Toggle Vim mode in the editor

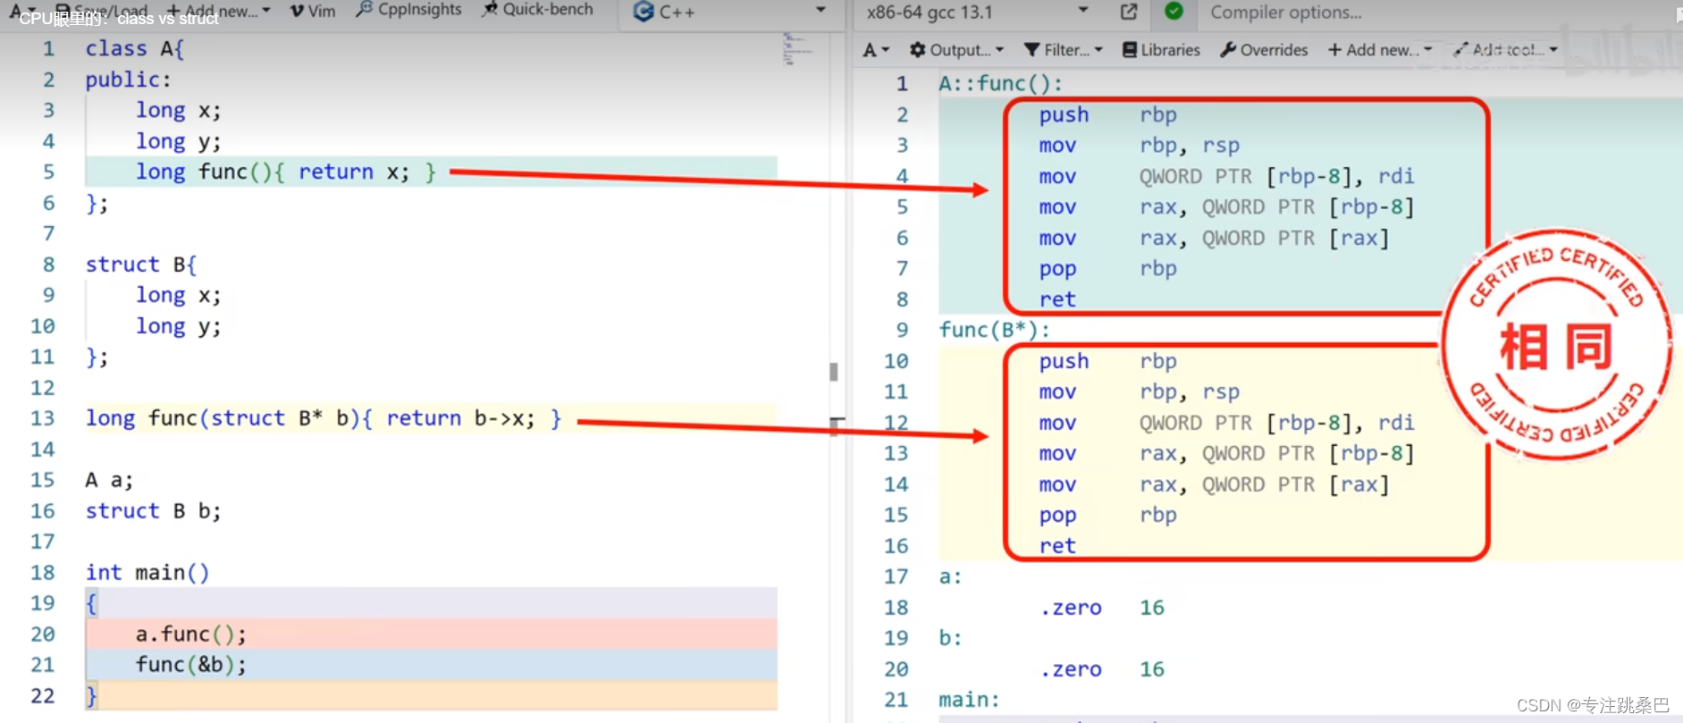(313, 11)
